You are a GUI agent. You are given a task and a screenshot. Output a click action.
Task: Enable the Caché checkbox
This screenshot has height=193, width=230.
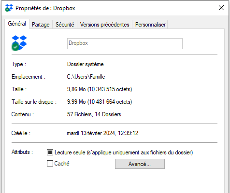click(50, 164)
